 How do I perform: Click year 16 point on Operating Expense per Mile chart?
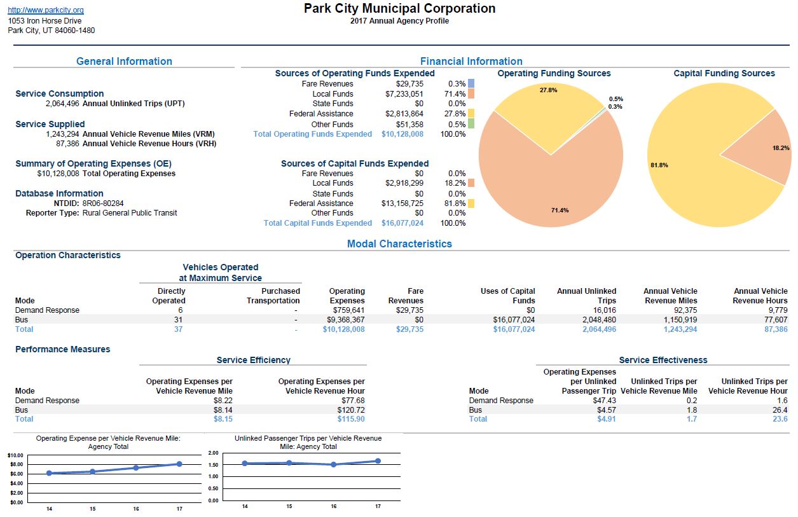136,468
